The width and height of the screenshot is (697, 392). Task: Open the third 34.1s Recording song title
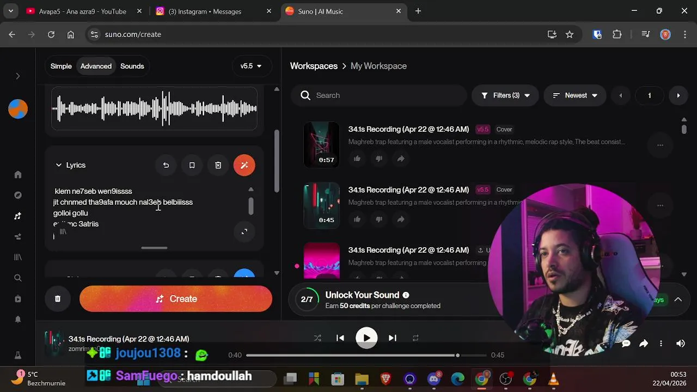pyautogui.click(x=408, y=250)
